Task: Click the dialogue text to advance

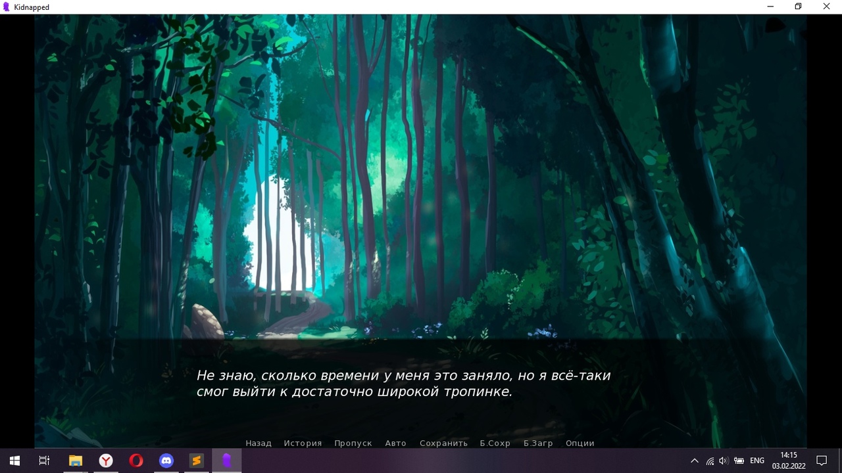Action: pos(403,384)
